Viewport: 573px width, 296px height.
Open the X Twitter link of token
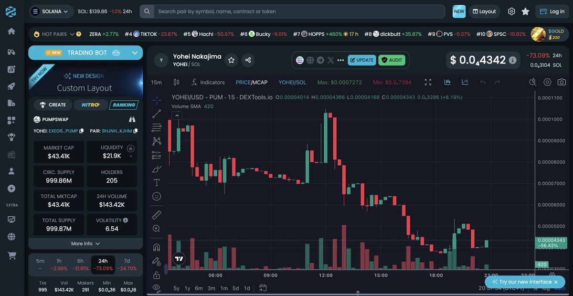pos(330,60)
